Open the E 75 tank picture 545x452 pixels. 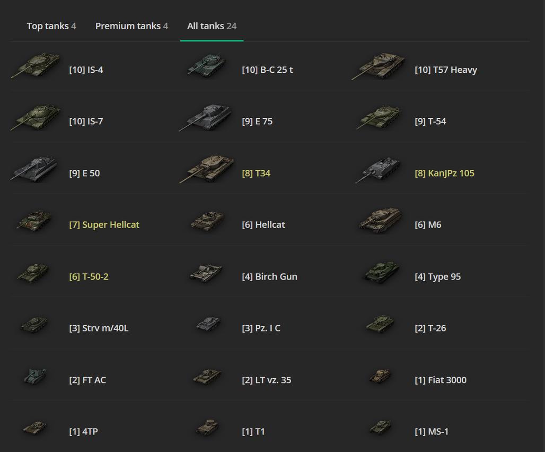point(207,118)
